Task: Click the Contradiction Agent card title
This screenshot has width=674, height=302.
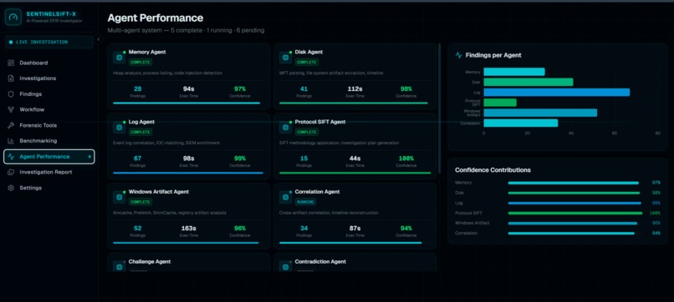Action: click(320, 262)
